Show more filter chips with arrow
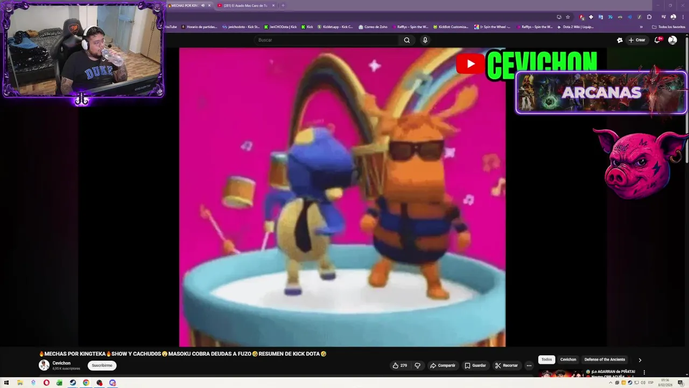 point(639,359)
